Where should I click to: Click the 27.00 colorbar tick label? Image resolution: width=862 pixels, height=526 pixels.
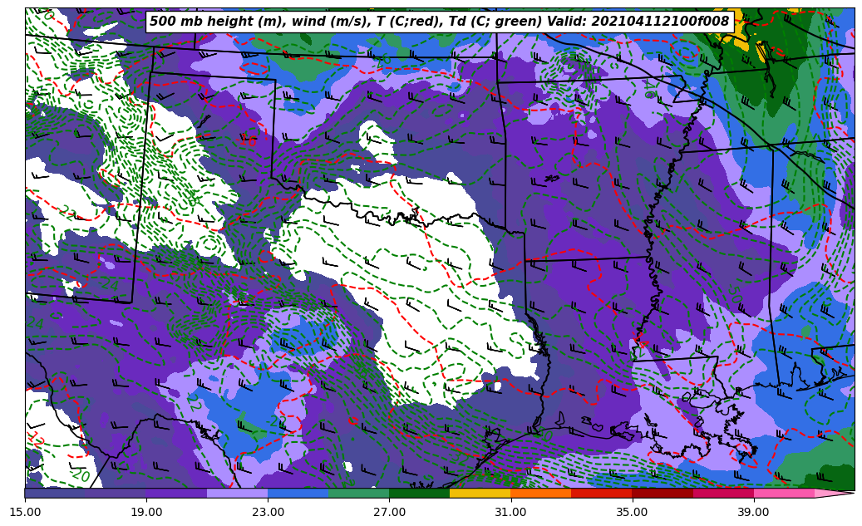[x=389, y=513]
